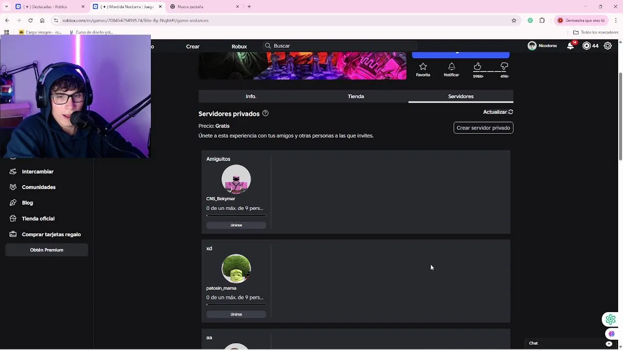Open the tab search dropdown arrow
This screenshot has width=623, height=350.
(6, 7)
